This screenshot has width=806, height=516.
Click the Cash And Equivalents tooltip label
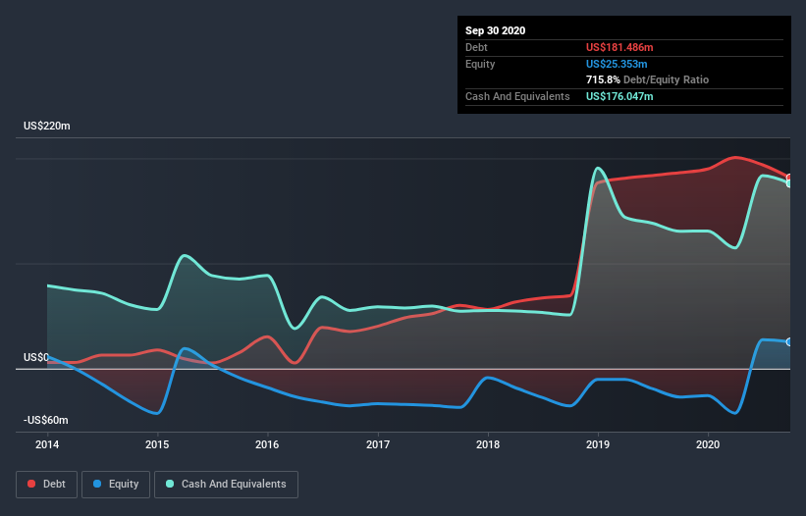coord(517,96)
